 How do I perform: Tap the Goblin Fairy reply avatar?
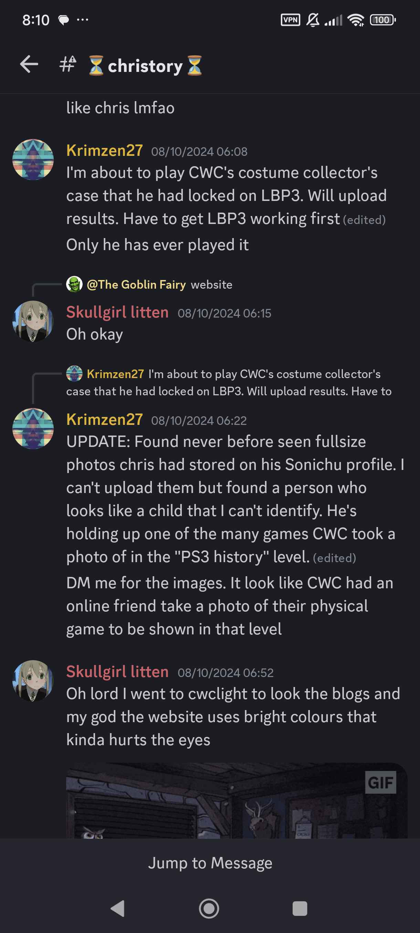point(74,284)
